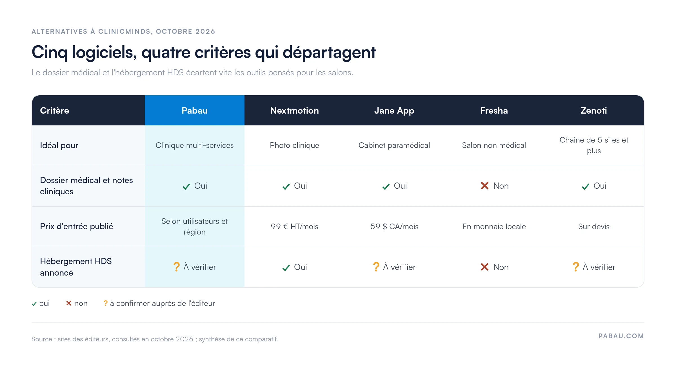Click the overline 'ALTERNATIVES À CLINICMINDS, OCTOBRE 2026'
676x374 pixels.
click(x=123, y=31)
